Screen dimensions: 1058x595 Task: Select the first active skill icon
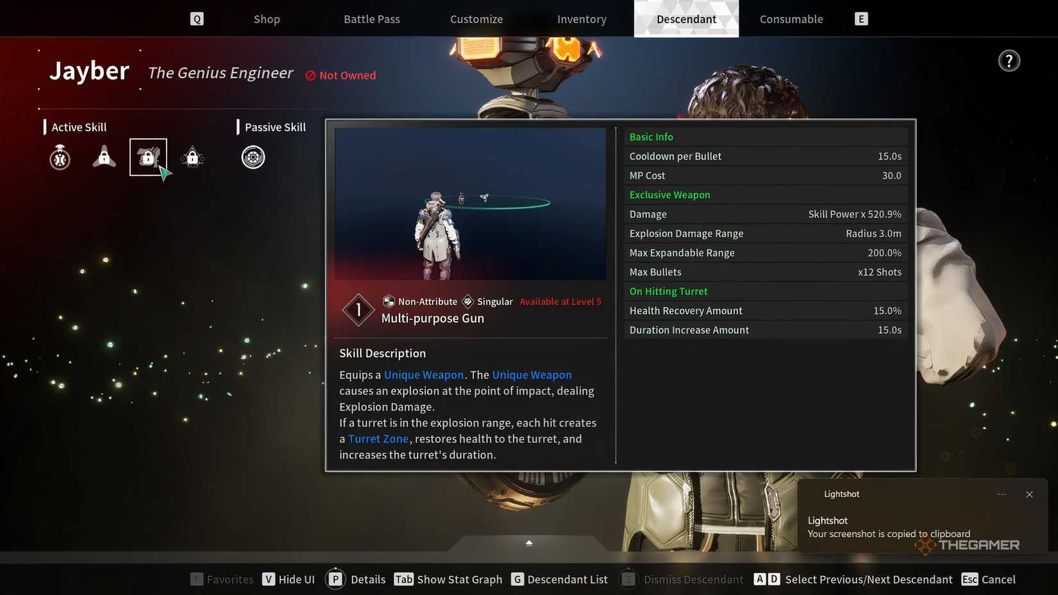(60, 157)
